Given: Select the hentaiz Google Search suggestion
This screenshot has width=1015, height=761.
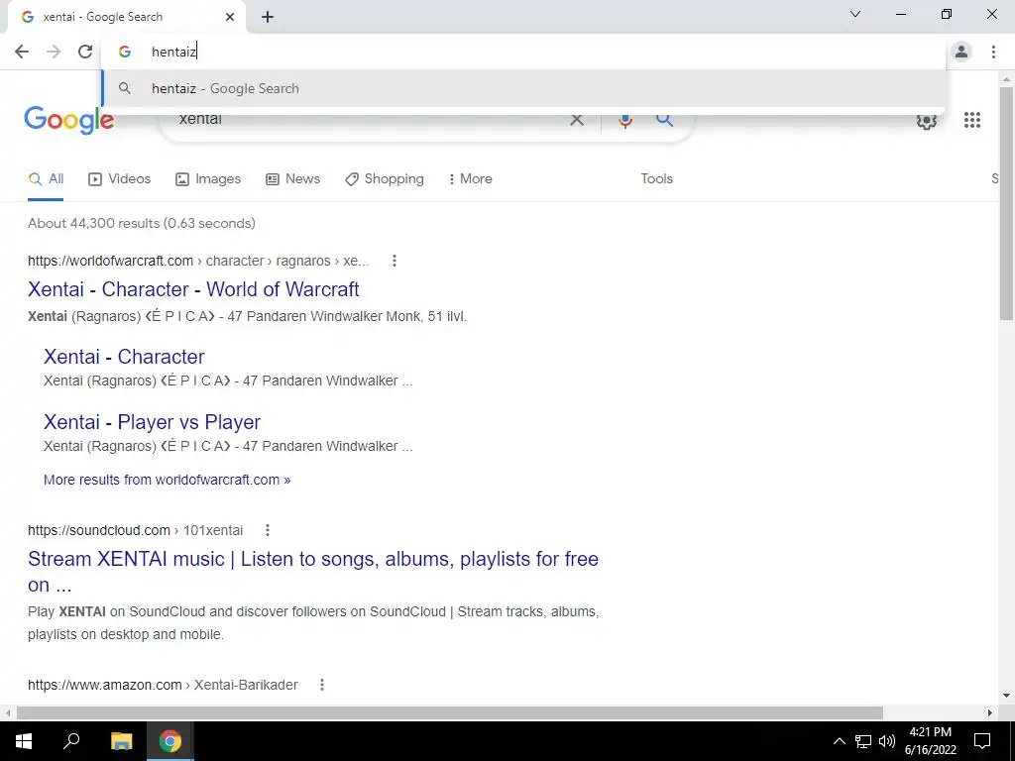Looking at the screenshot, I should tap(523, 88).
